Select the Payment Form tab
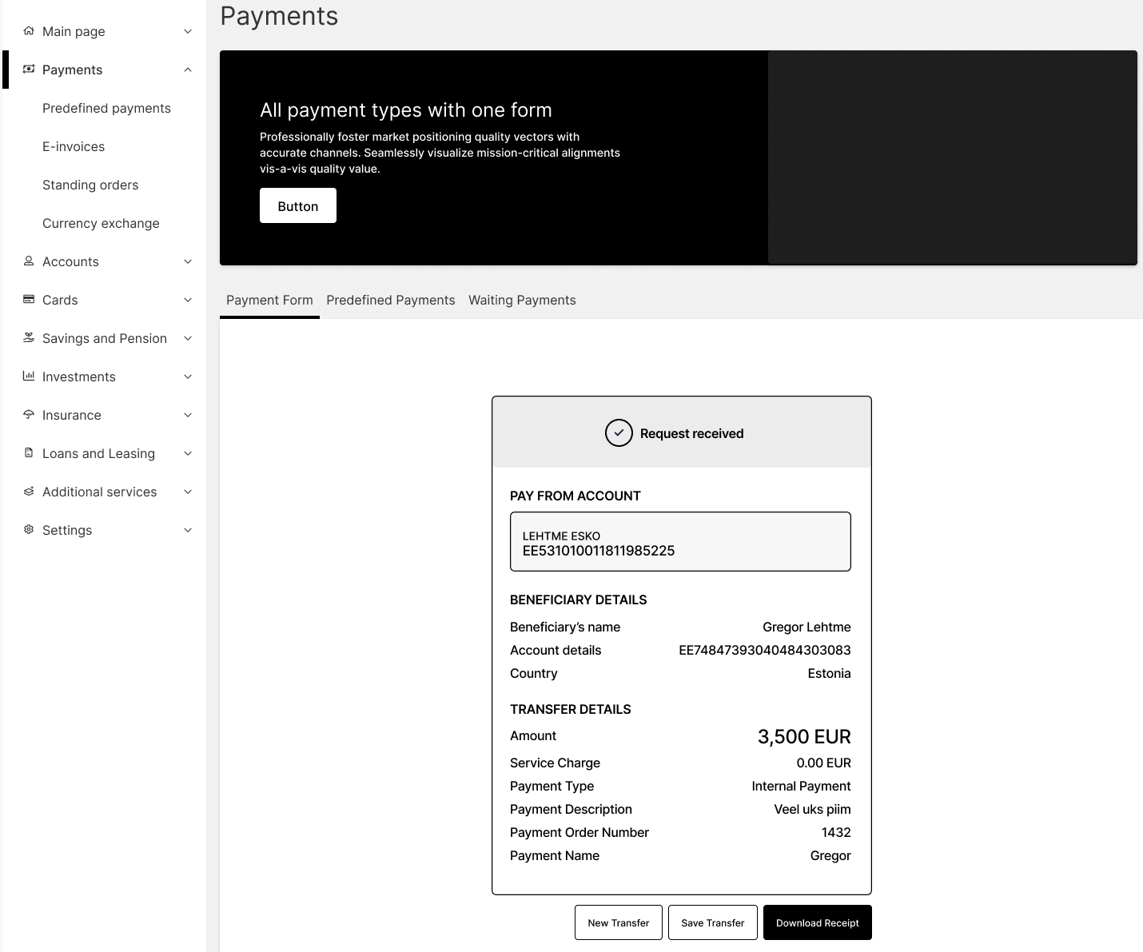Image resolution: width=1143 pixels, height=952 pixels. (269, 300)
